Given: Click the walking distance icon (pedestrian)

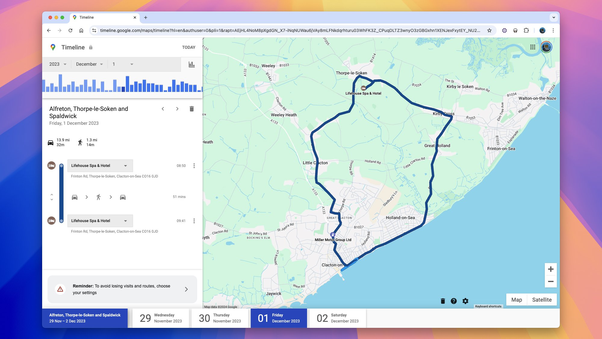Looking at the screenshot, I should pyautogui.click(x=80, y=142).
